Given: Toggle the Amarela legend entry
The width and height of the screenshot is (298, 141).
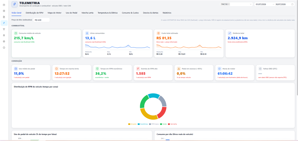Looking at the screenshot, I should [x=132, y=124].
